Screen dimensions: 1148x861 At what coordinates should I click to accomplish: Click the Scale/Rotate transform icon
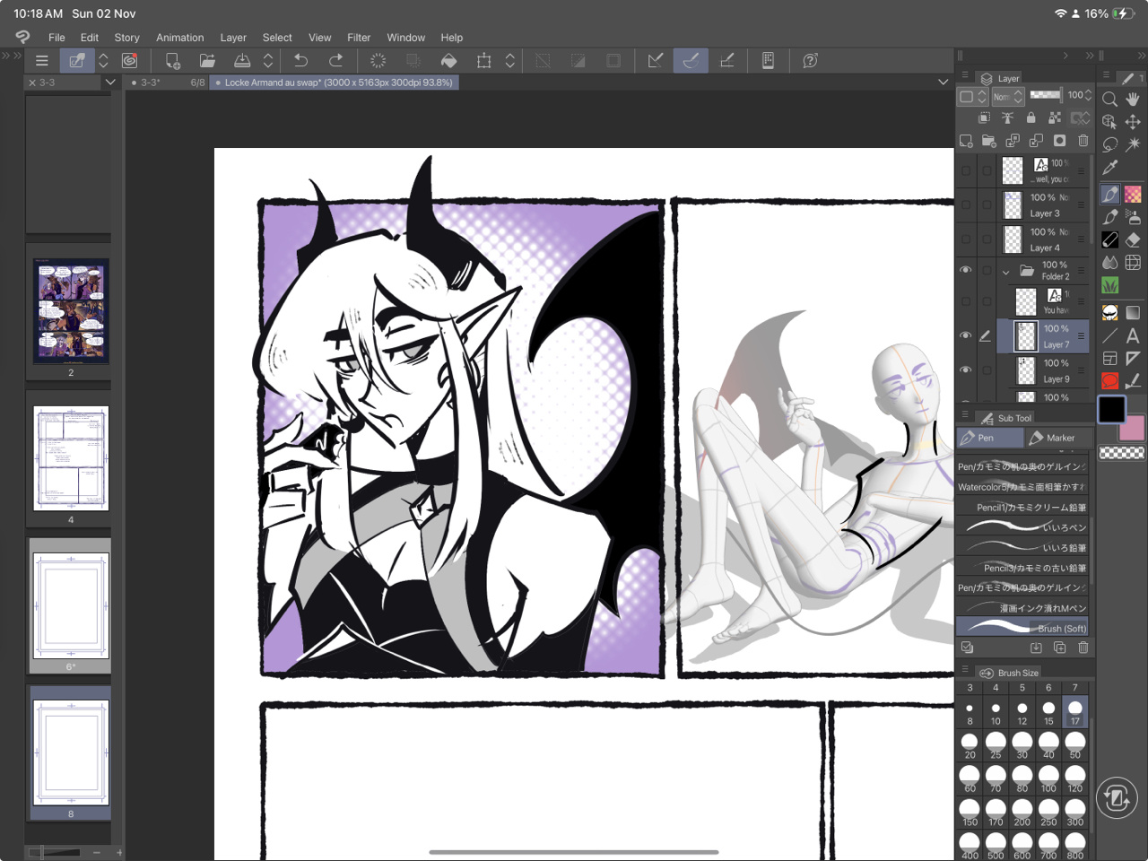(484, 60)
